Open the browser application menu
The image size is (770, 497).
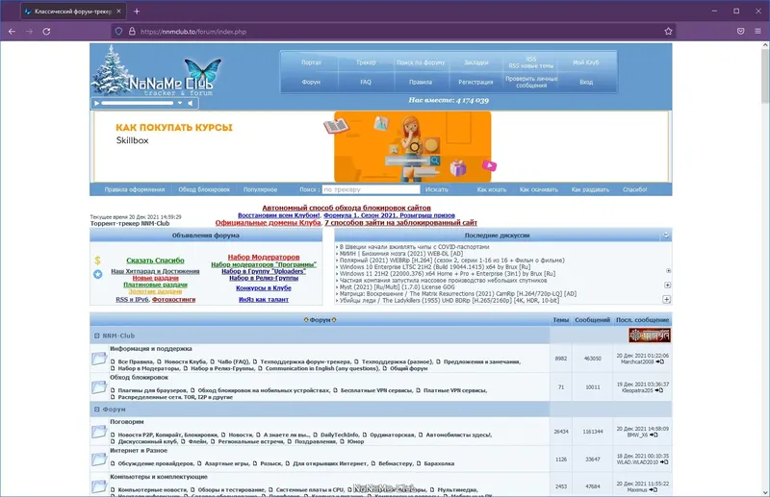click(x=757, y=32)
